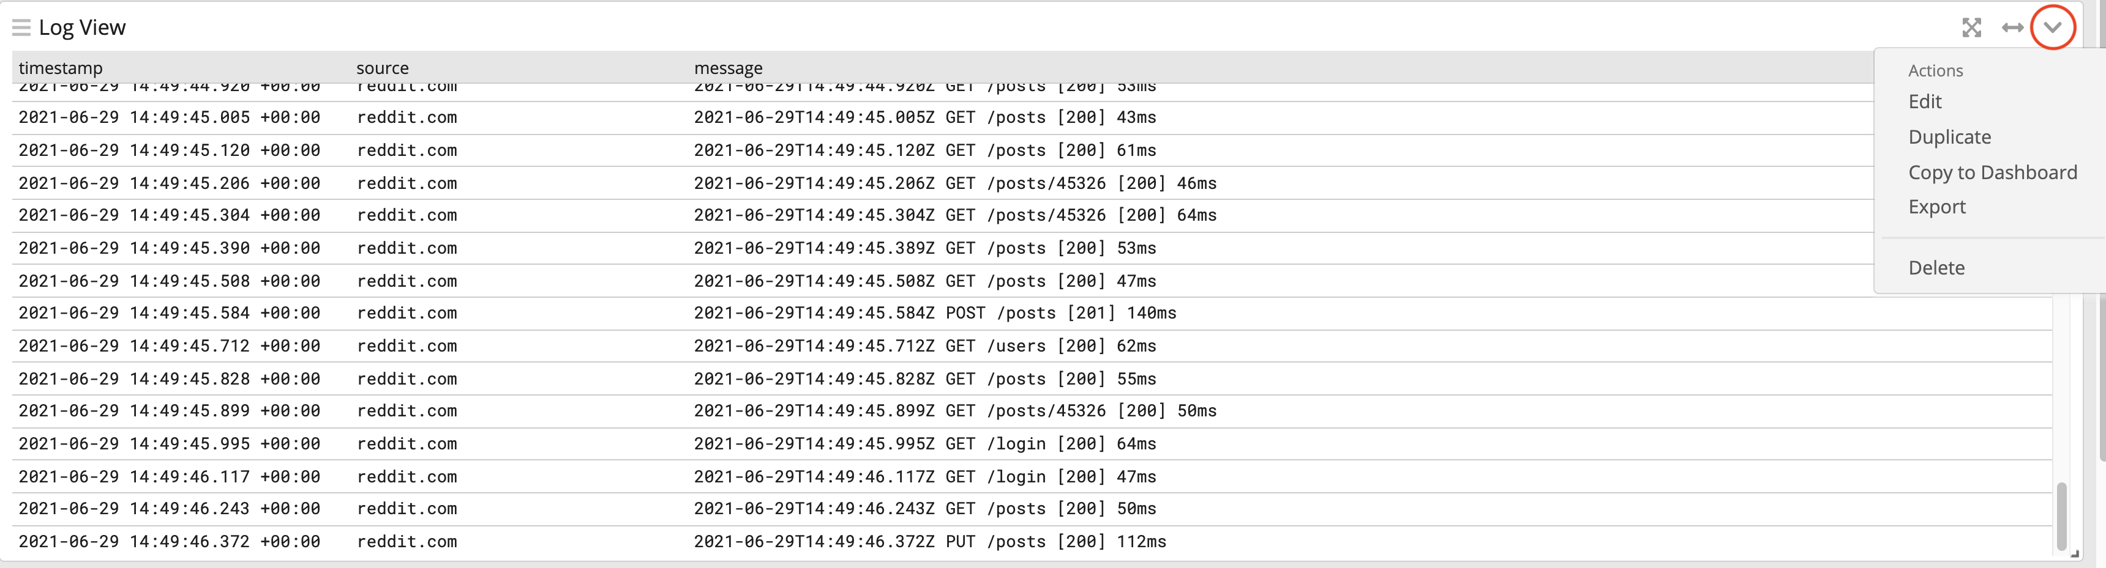
Task: Click Copy to Dashboard menu entry
Action: click(1993, 171)
